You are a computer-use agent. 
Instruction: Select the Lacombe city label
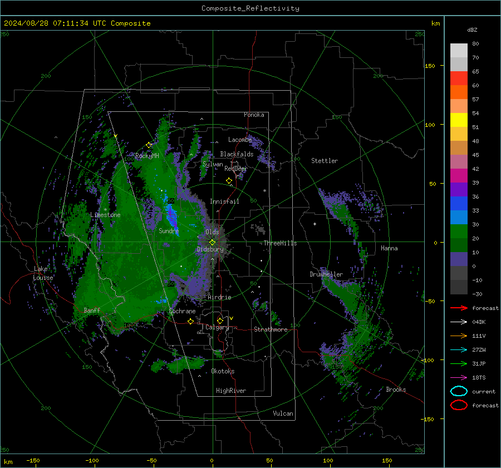pyautogui.click(x=240, y=140)
